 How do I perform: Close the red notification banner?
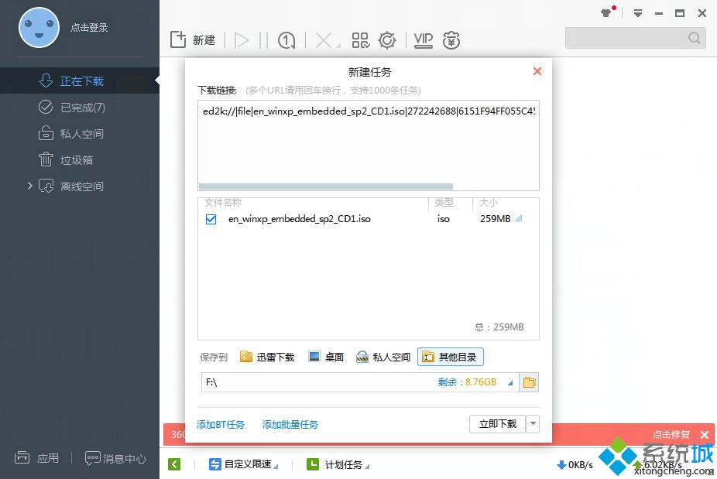click(705, 435)
